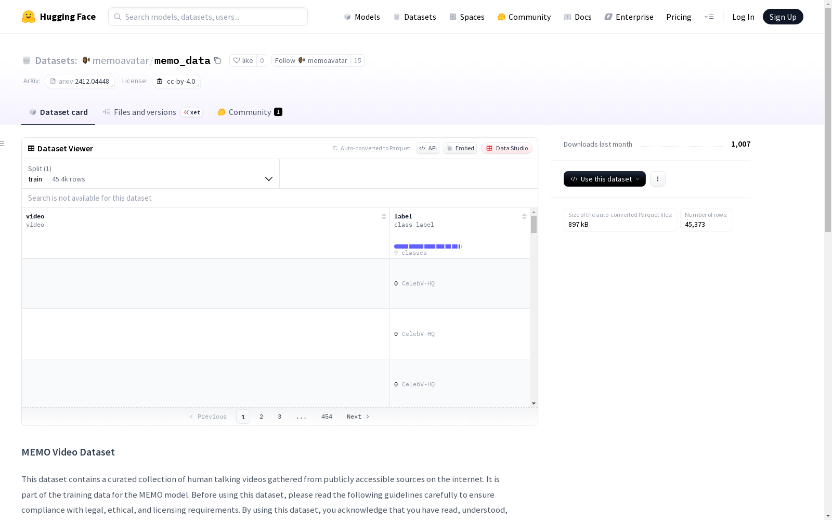The height and width of the screenshot is (520, 832).
Task: Expand the Split train dropdown
Action: click(x=150, y=174)
